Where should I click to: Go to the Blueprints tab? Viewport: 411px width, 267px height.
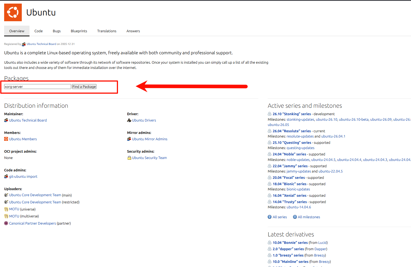point(79,31)
